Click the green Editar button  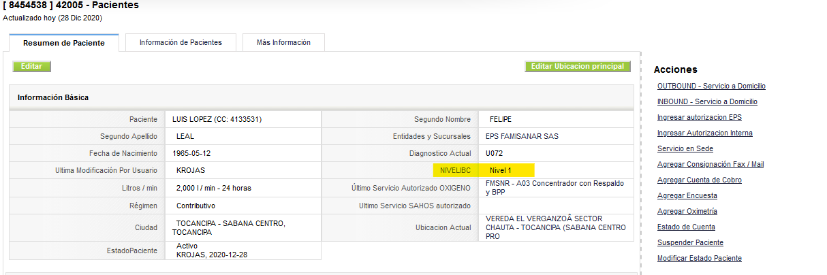coord(31,67)
